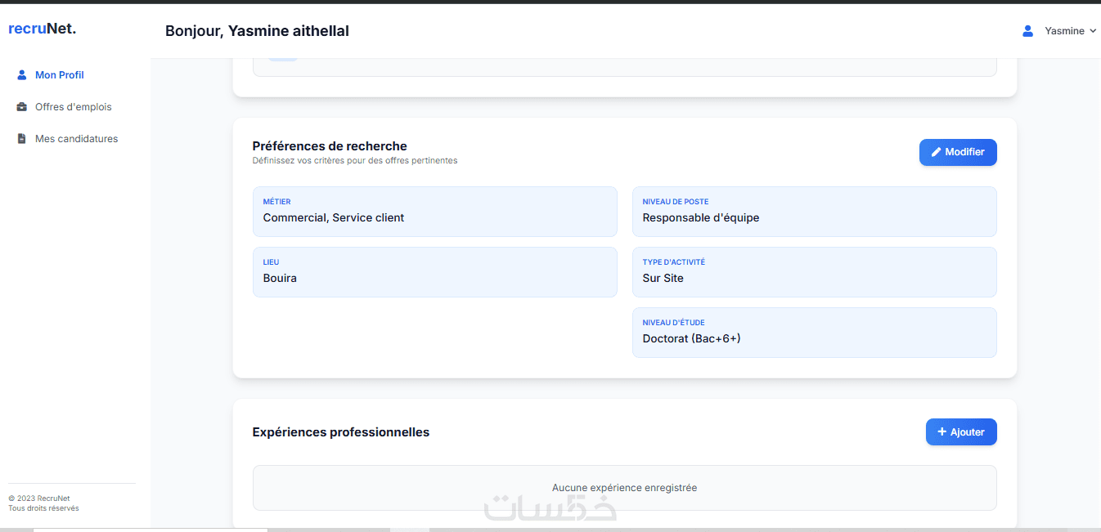This screenshot has width=1101, height=532.
Task: Click the recruNet logo
Action: pyautogui.click(x=42, y=29)
